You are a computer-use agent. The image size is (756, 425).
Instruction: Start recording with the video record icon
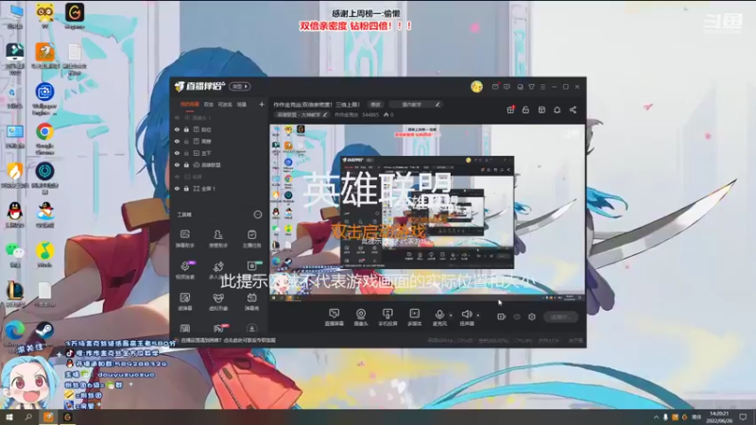pyautogui.click(x=502, y=316)
